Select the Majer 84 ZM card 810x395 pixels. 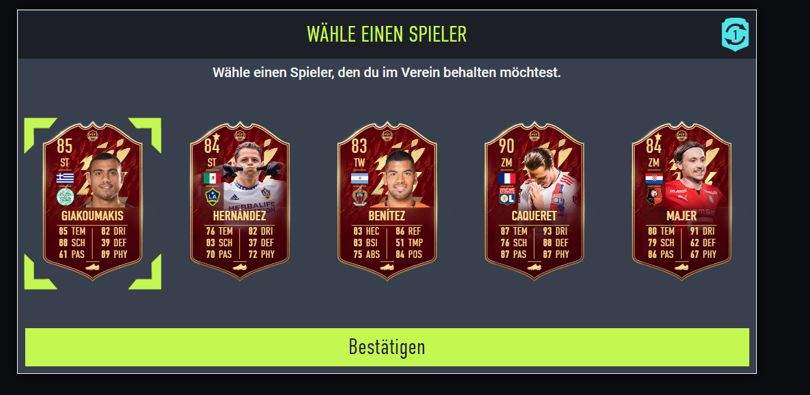681,202
